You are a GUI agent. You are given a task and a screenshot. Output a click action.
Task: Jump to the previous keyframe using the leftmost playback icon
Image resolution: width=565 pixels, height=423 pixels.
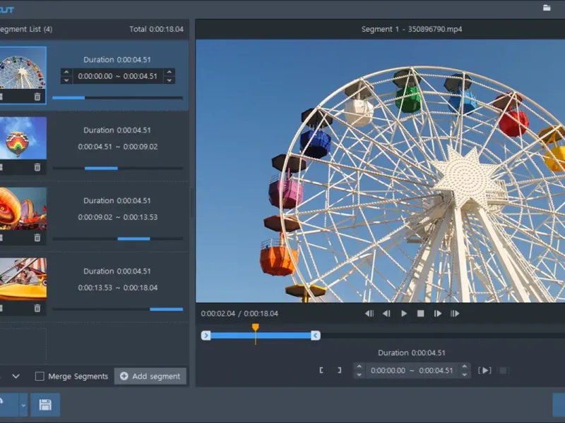tap(369, 314)
